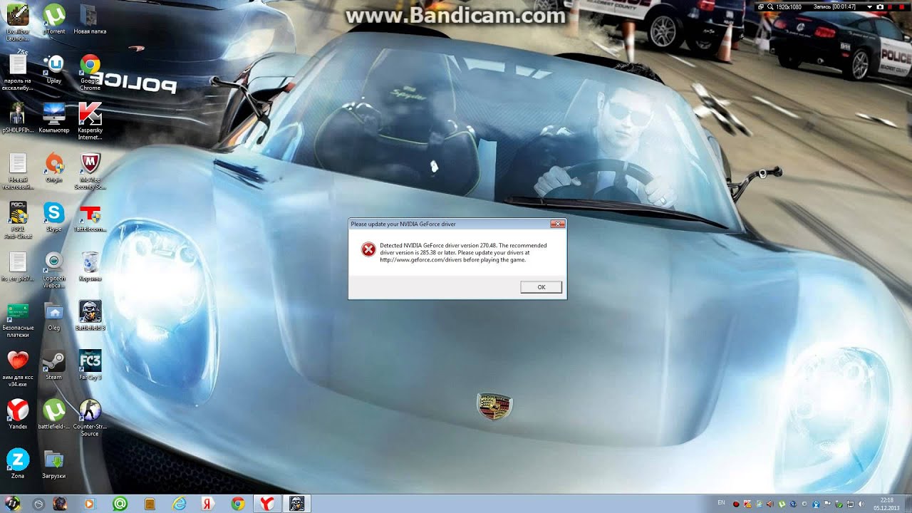The width and height of the screenshot is (912, 513).
Task: Open the red Я Yandex taskbar icon
Action: [x=208, y=504]
